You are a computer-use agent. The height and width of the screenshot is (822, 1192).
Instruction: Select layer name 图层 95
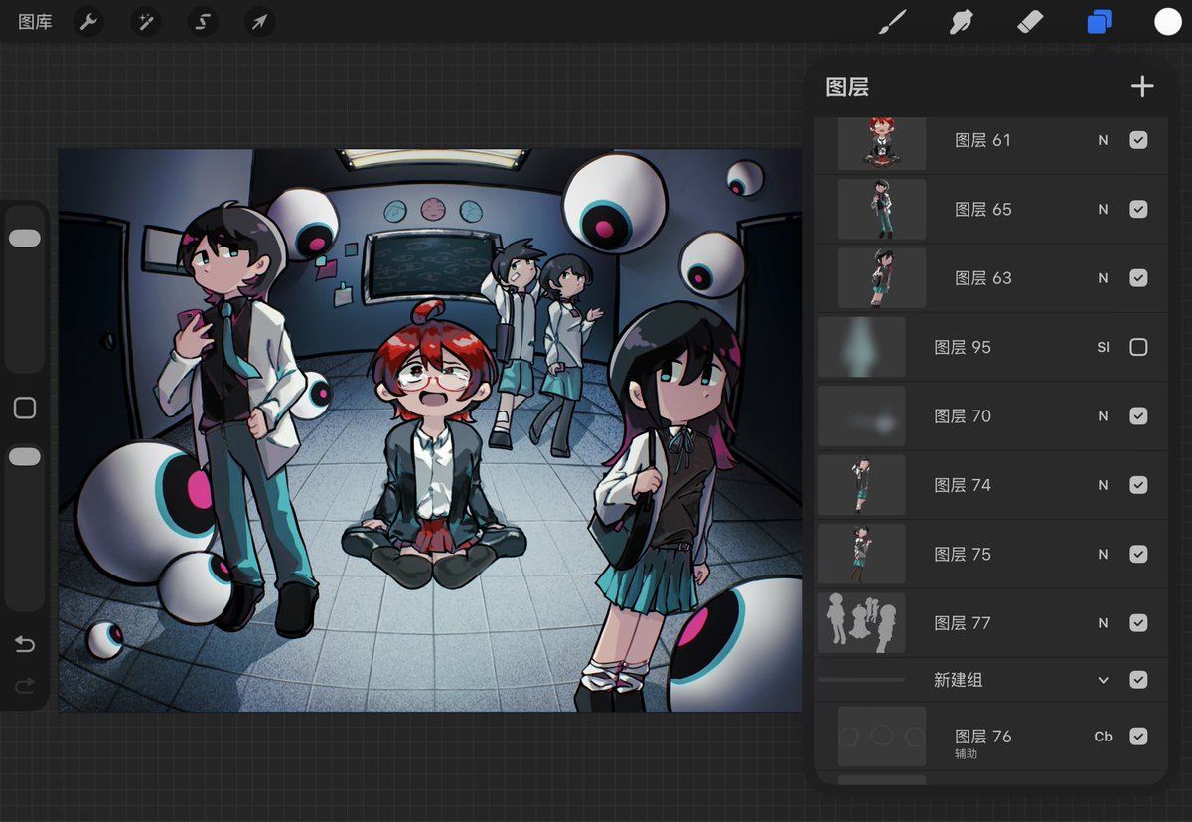963,347
